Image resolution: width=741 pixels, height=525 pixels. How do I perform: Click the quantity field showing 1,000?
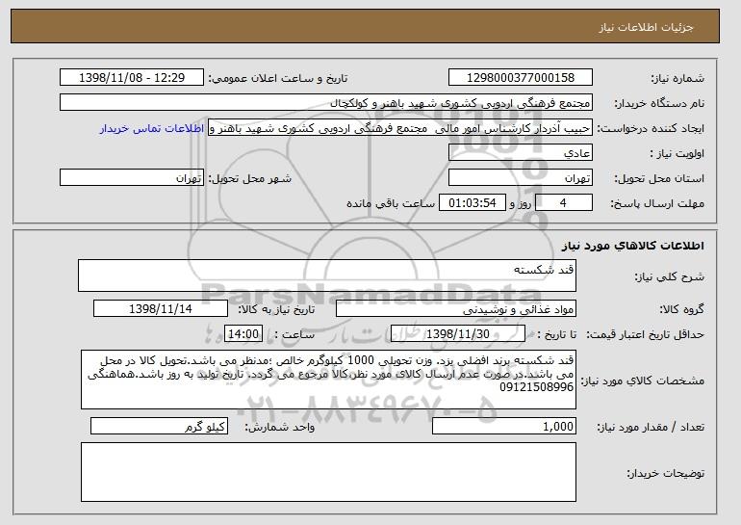(x=504, y=426)
